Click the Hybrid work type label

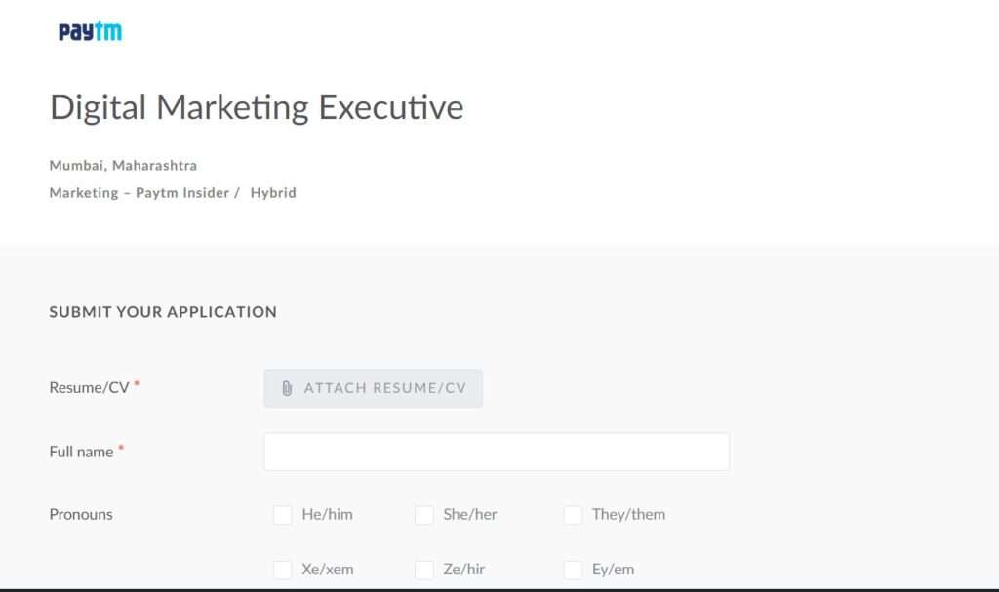tap(274, 192)
